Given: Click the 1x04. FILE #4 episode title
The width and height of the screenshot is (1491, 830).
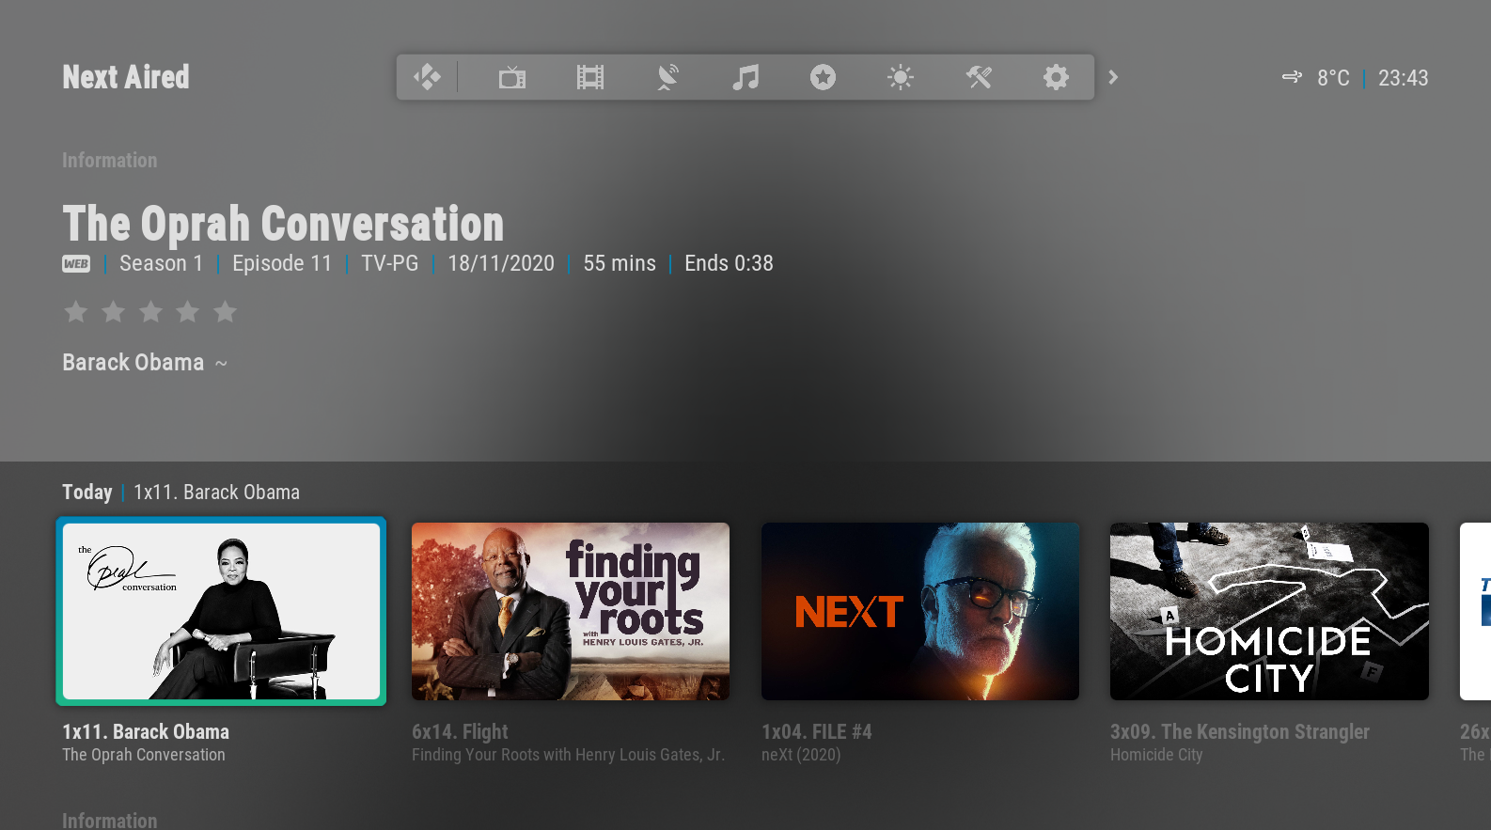Looking at the screenshot, I should tap(817, 731).
